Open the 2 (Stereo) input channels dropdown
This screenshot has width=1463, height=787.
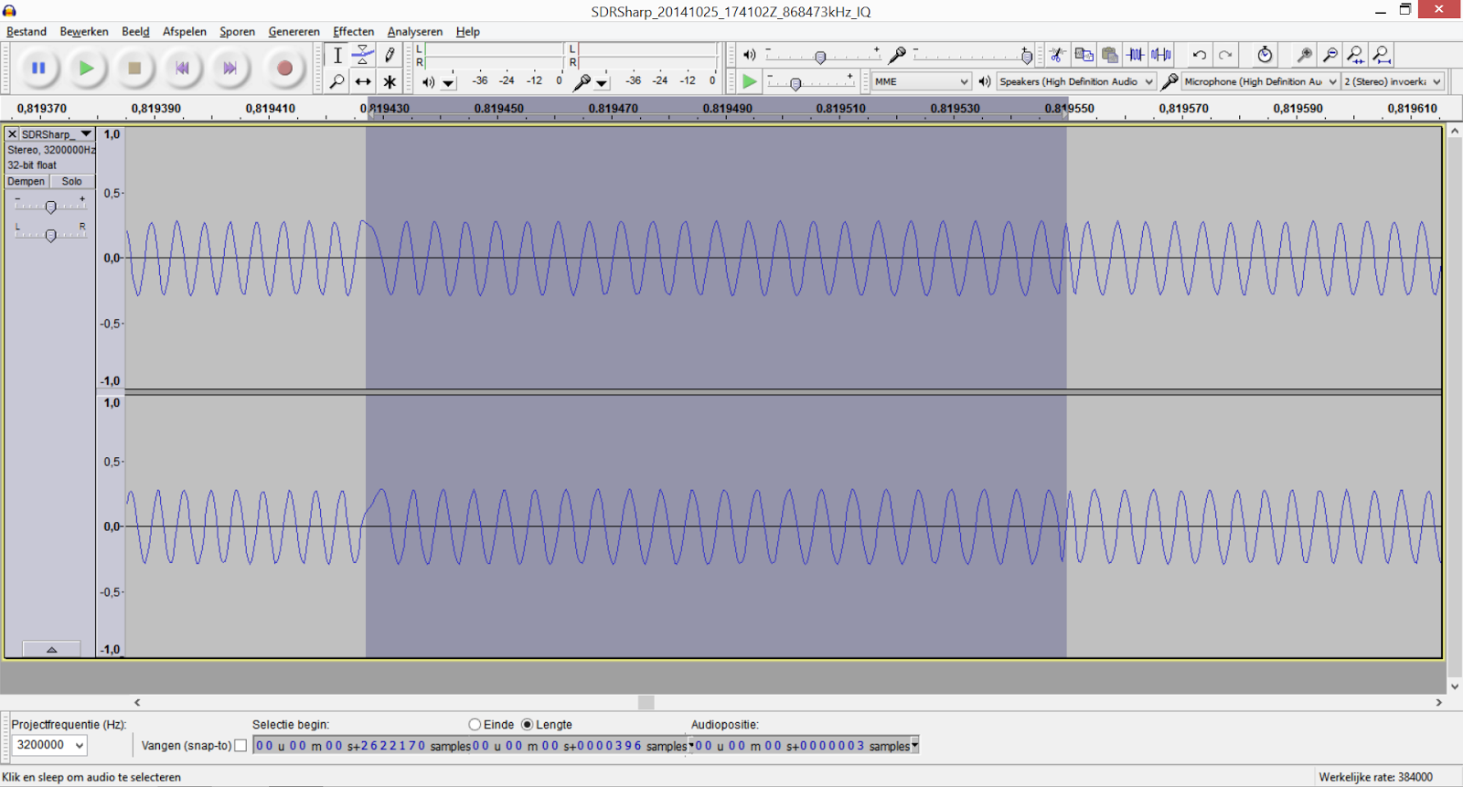click(1393, 81)
